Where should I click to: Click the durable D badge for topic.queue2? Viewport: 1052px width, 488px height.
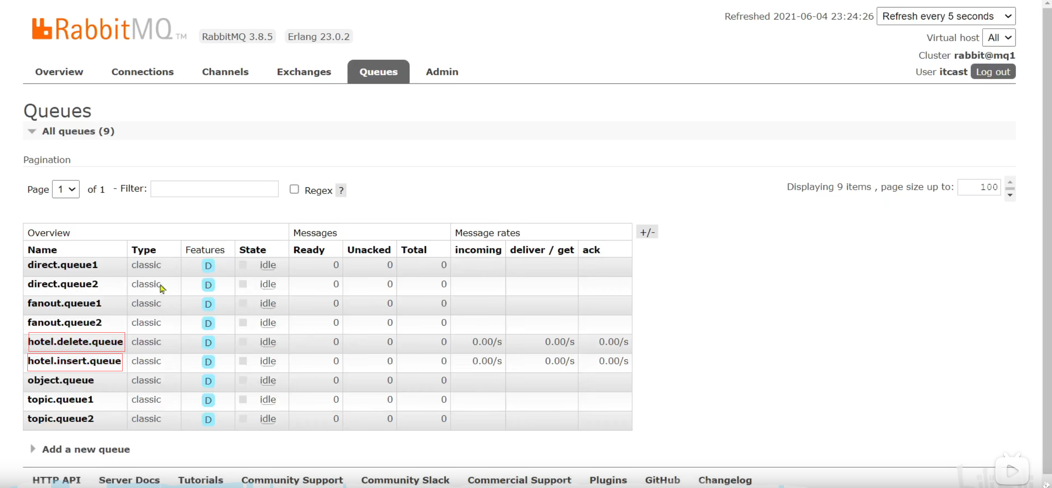(x=208, y=419)
